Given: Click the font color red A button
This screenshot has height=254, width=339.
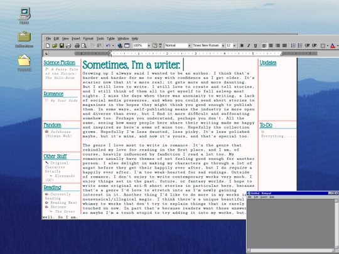Looking at the screenshot, I should (333, 46).
